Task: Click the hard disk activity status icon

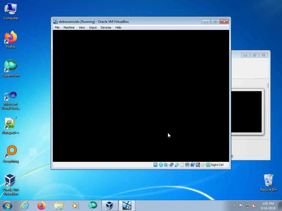Action: coord(156,165)
